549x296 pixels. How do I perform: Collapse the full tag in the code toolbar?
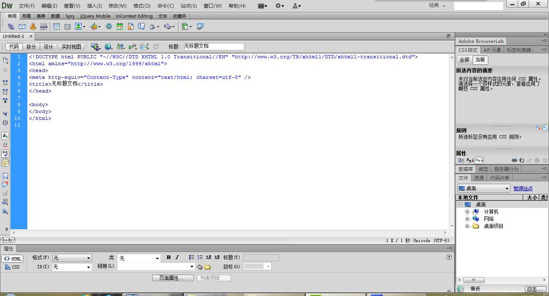5,82
